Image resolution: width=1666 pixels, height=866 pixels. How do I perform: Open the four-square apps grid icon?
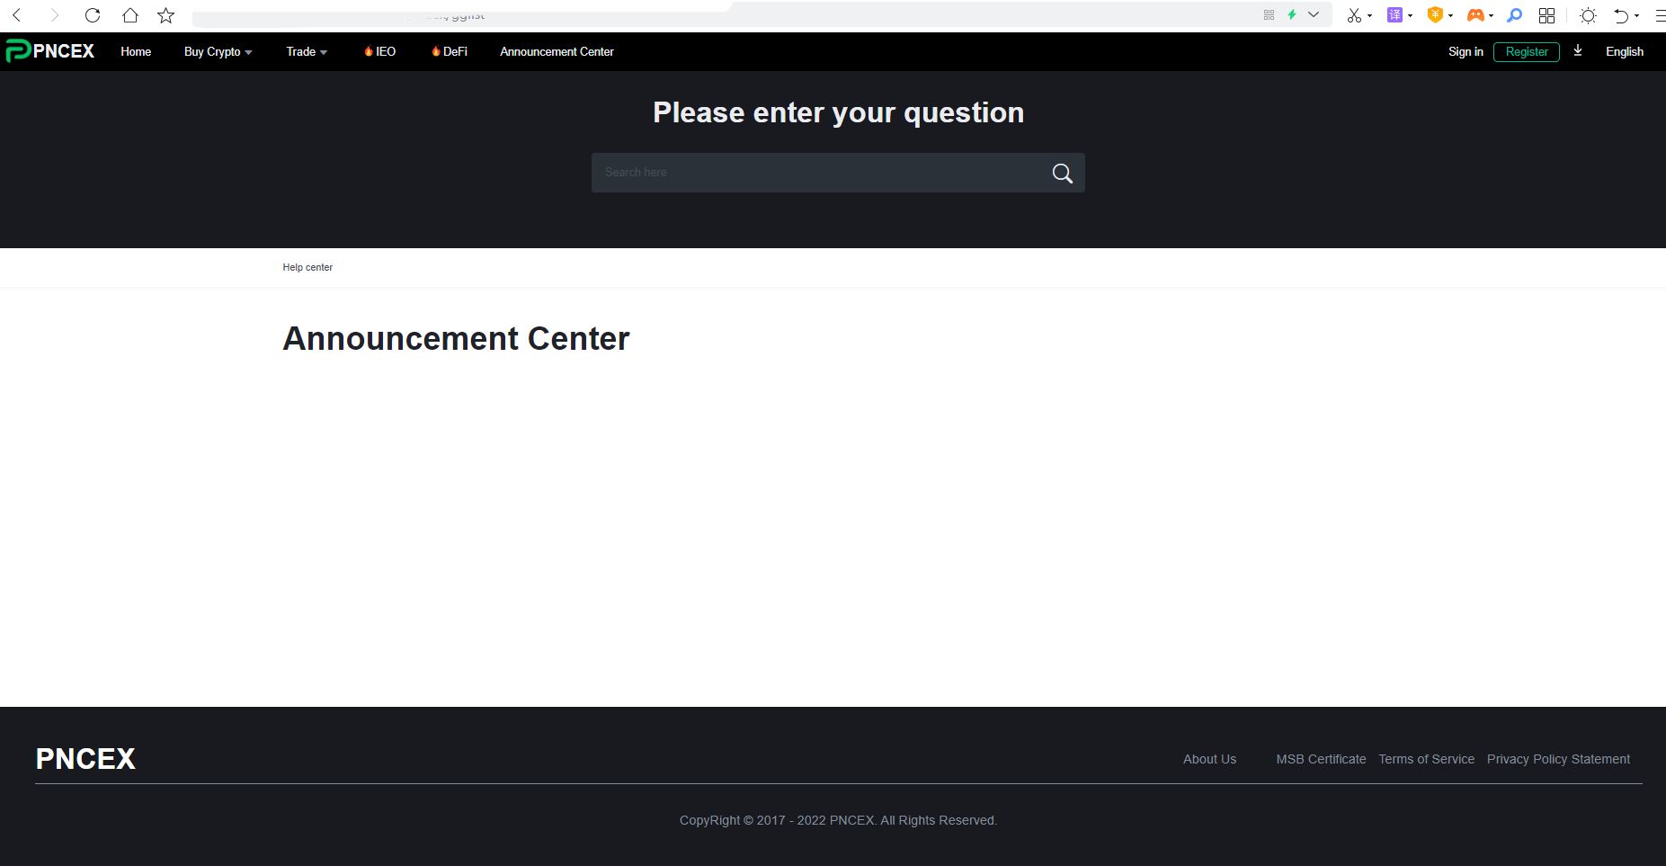point(1546,15)
